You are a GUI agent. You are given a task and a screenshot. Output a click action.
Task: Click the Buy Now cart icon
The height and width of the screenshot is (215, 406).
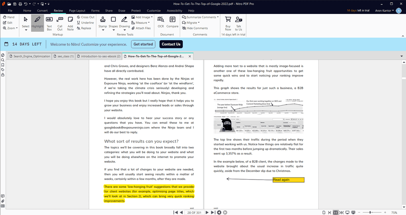pos(228,20)
